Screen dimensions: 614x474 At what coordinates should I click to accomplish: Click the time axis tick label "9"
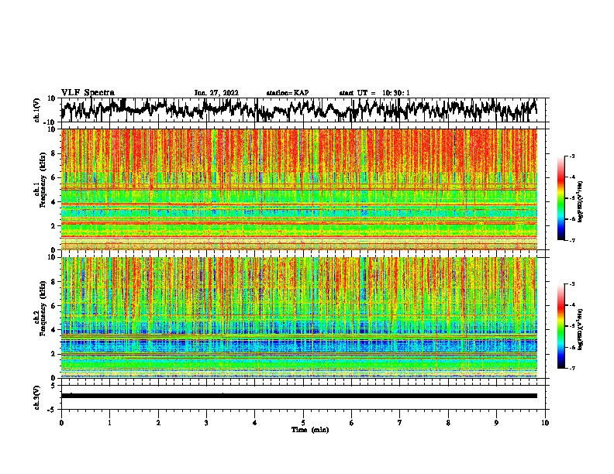click(496, 423)
